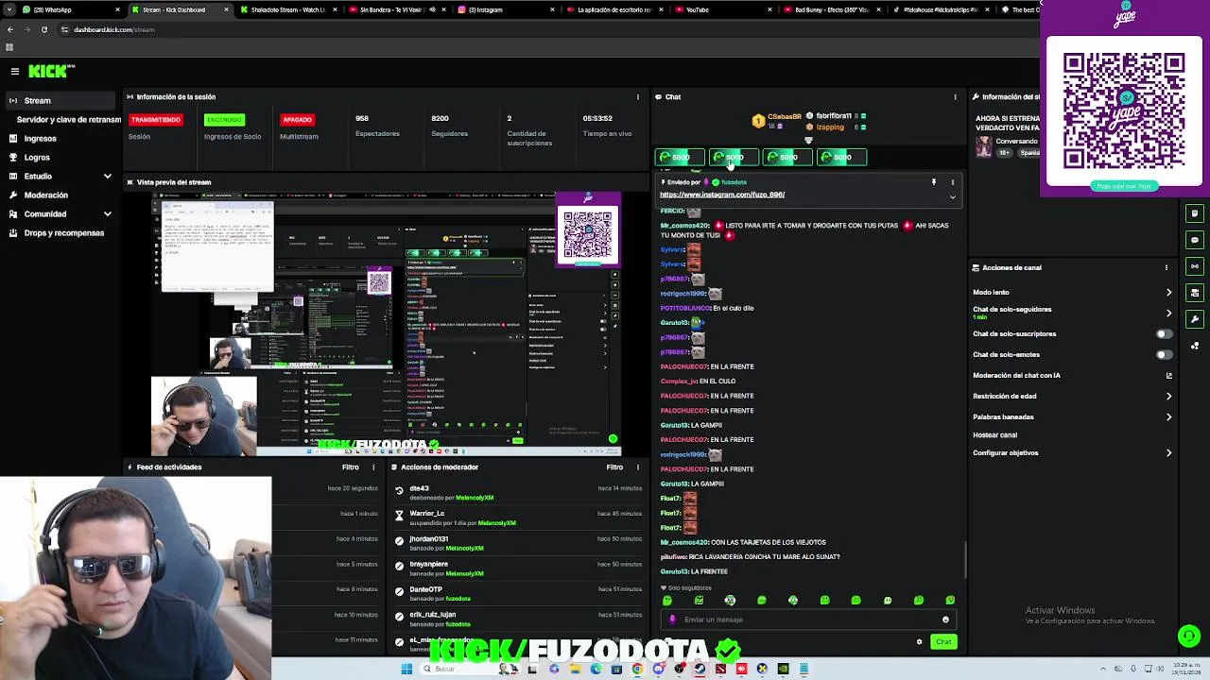Screen dimensions: 1210x680
Task: Open Chat de solo-seguidores settings arrow
Action: click(1168, 313)
